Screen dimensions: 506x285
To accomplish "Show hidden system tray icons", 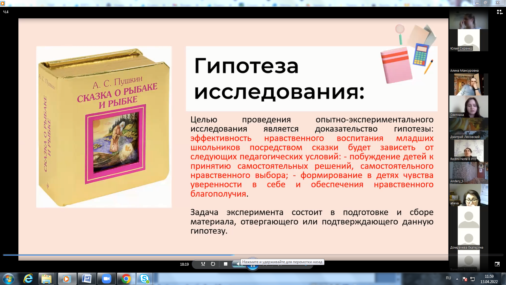I will (x=457, y=279).
